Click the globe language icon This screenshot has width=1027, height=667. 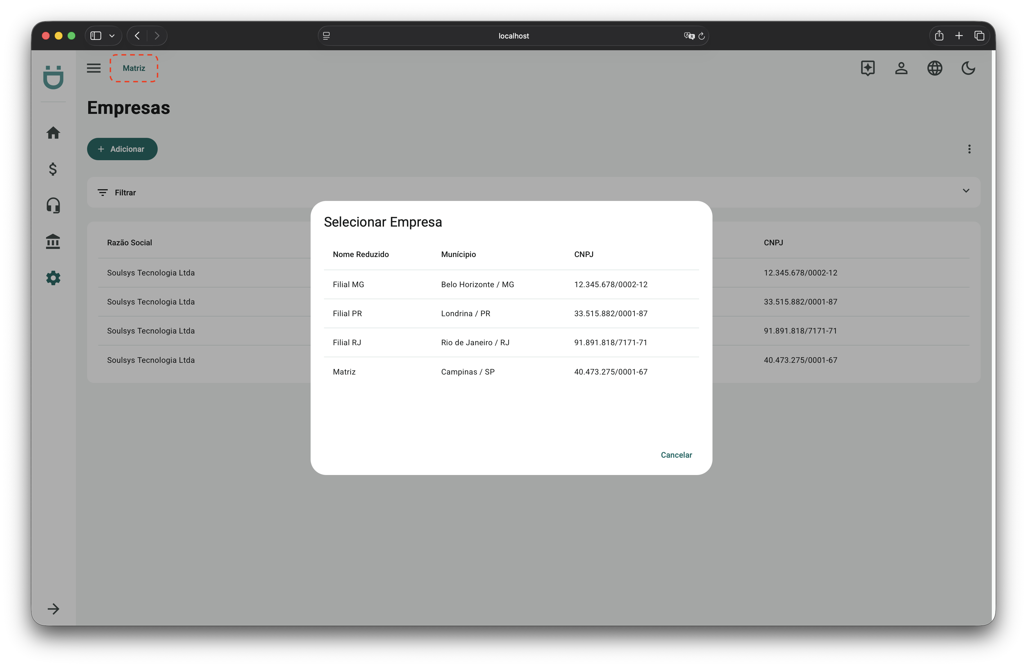(x=935, y=68)
